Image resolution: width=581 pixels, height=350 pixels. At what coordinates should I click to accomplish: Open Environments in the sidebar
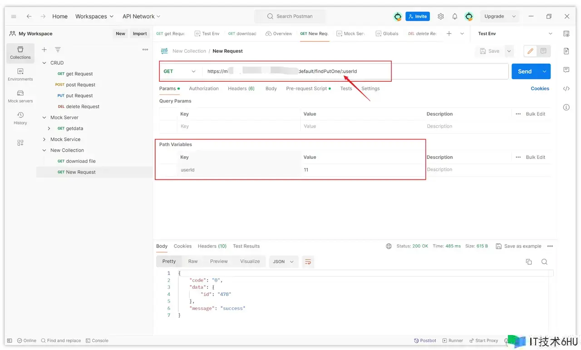(20, 74)
